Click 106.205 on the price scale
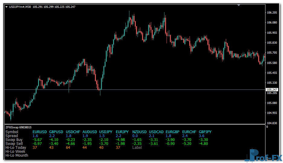 272,13
